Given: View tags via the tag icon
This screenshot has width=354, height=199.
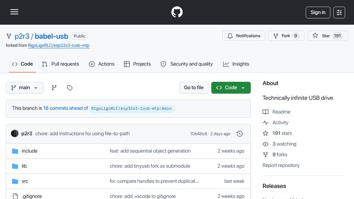Looking at the screenshot, I should (70, 88).
